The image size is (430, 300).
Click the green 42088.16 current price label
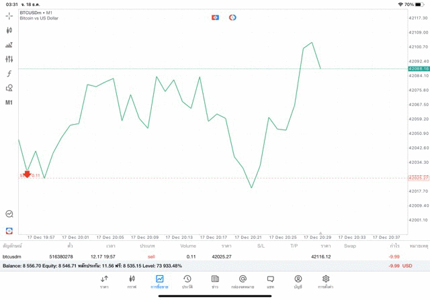418,68
